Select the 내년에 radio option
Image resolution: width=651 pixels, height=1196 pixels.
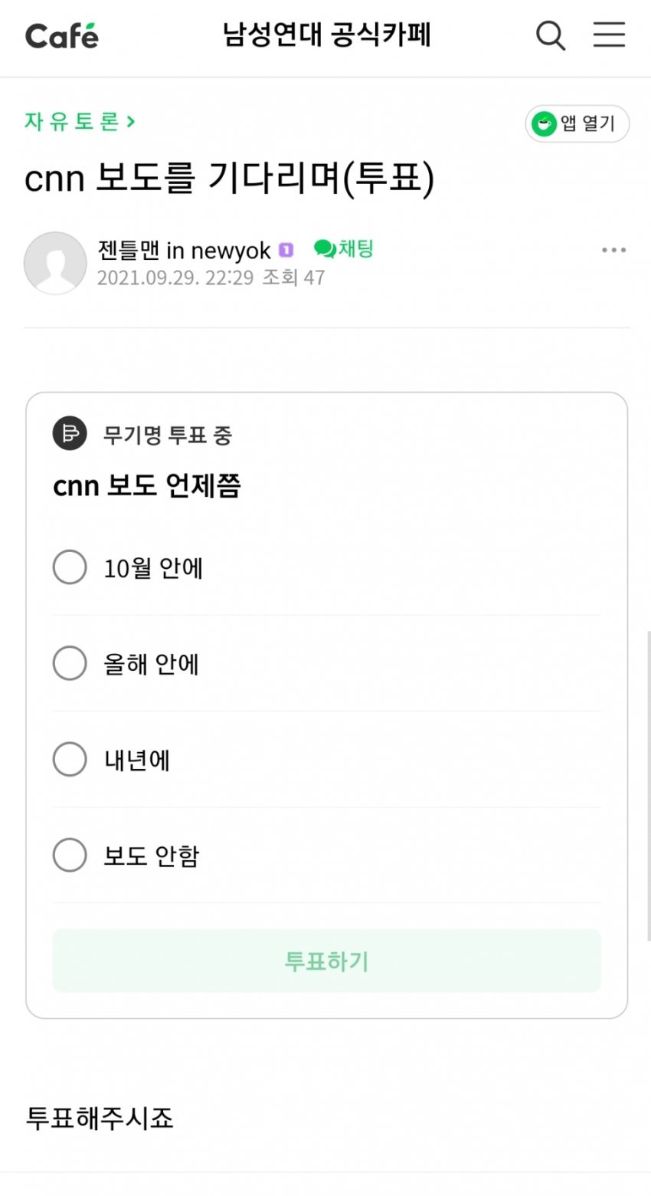[70, 759]
